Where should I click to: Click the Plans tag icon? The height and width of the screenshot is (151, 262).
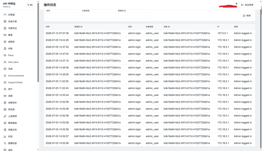(5, 55)
